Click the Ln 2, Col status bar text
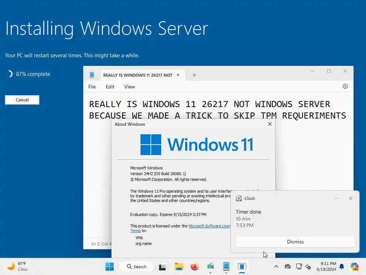Image resolution: width=366 pixels, height=275 pixels. click(101, 243)
